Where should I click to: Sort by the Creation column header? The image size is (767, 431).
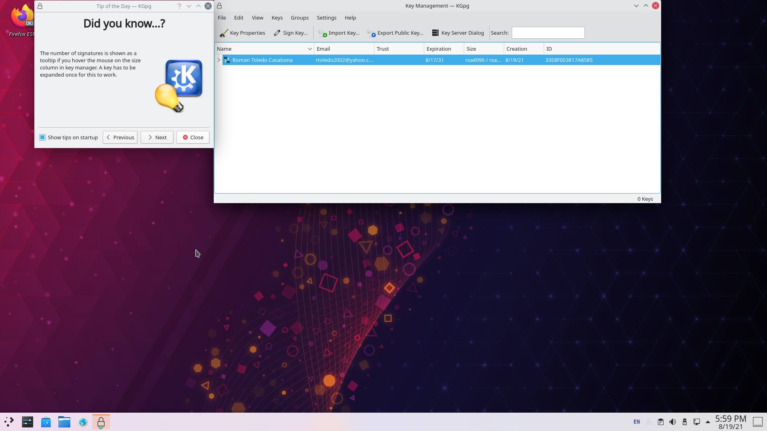point(524,49)
